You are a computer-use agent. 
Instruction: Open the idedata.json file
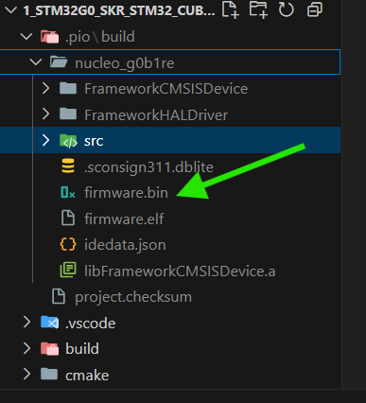point(125,245)
